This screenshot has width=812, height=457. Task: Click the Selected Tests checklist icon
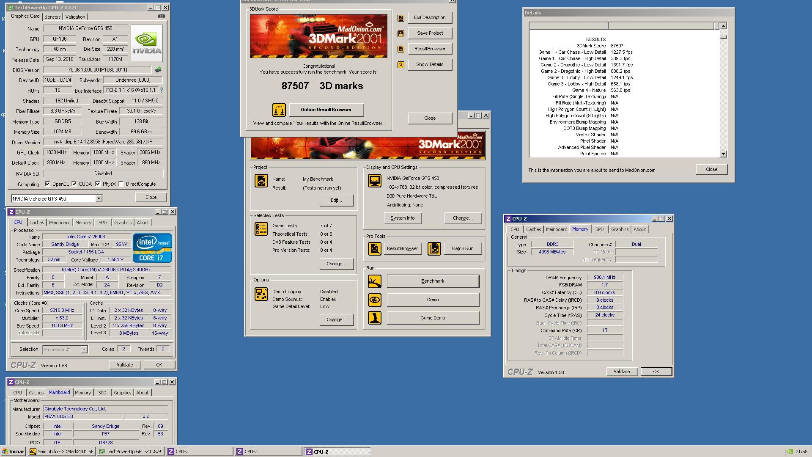click(261, 229)
